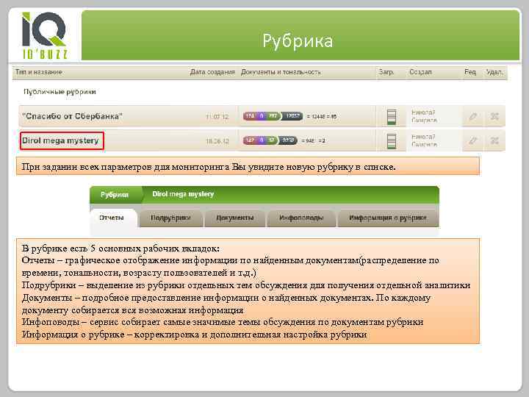Viewport: 529px width, 397px height.
Task: Click the red negative count badge for Сбербанк row
Action: [x=250, y=116]
